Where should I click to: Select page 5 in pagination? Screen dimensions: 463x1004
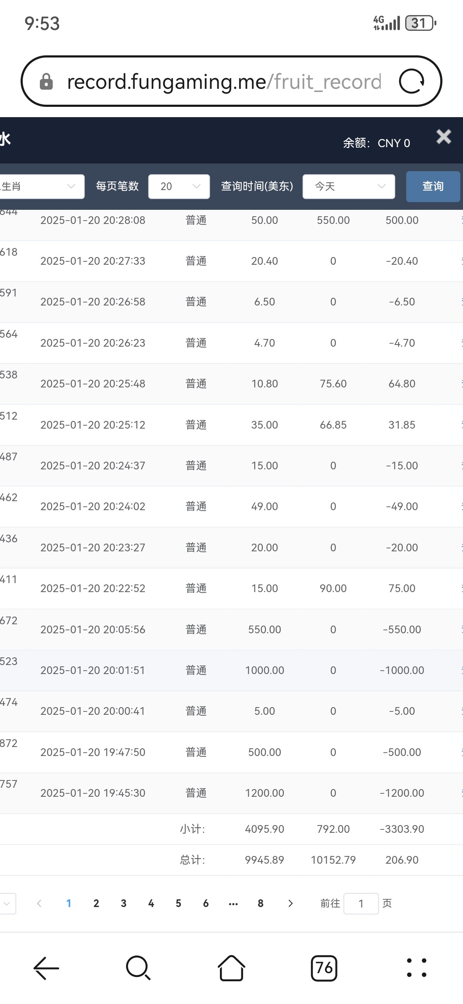click(x=178, y=903)
